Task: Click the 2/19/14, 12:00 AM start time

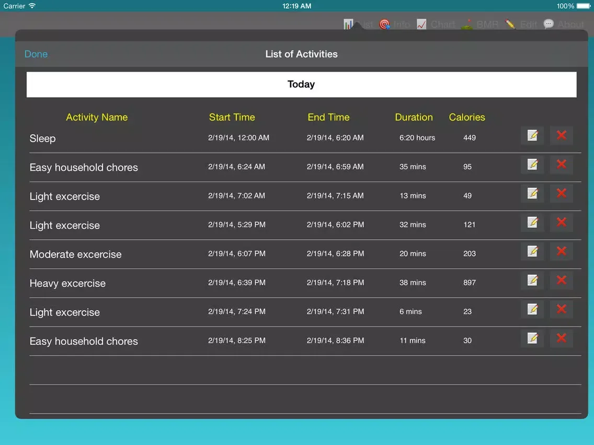Action: 238,138
